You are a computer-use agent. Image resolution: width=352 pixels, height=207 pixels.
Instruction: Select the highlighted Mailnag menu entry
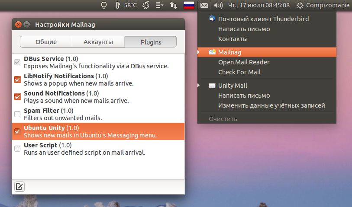click(x=267, y=52)
